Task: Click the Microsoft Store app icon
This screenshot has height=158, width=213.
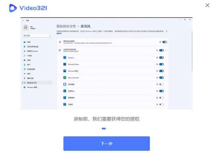Action: (x=65, y=64)
